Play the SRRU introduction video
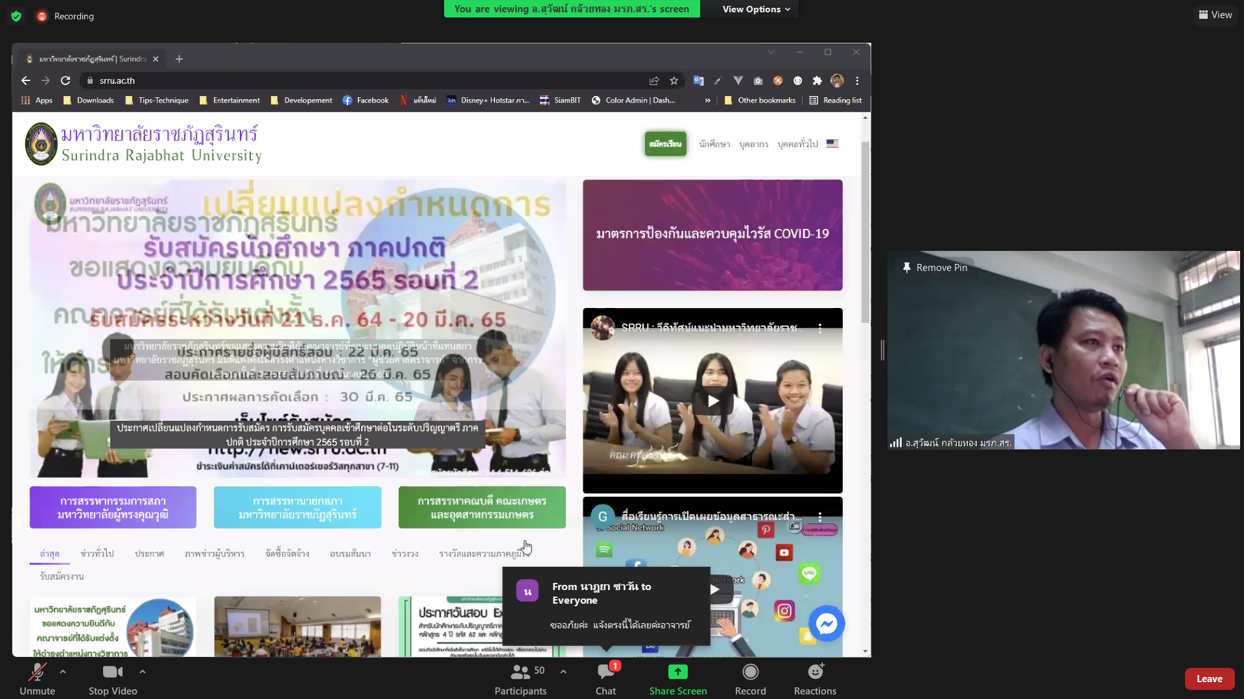This screenshot has height=699, width=1244. pos(712,401)
